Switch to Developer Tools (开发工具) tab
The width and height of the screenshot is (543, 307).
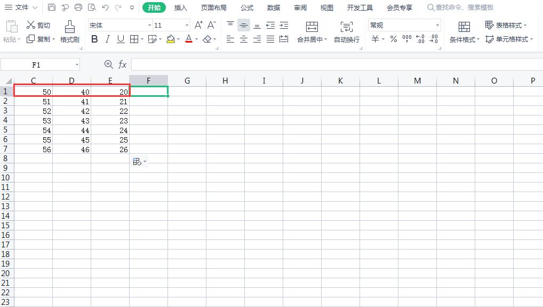(x=360, y=7)
